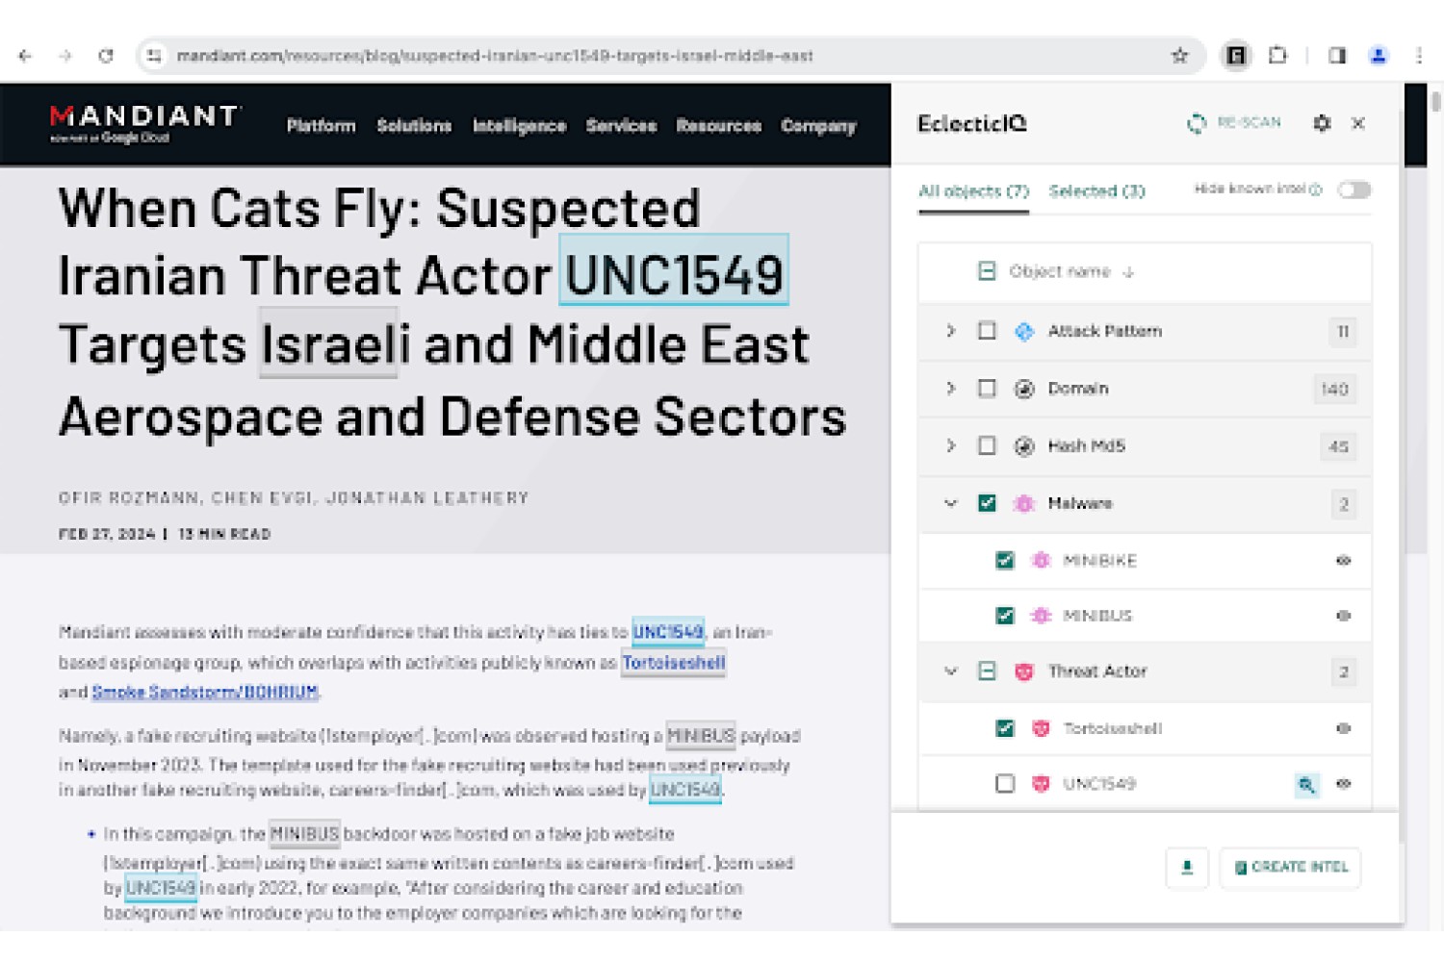The height and width of the screenshot is (962, 1444).
Task: Click the Mandiant logo
Action: tap(144, 124)
